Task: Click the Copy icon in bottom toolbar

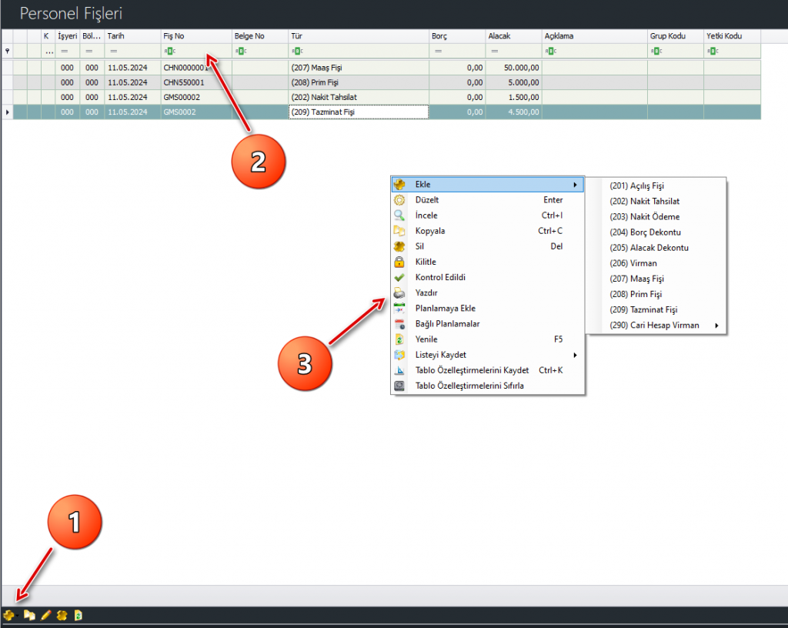Action: point(29,616)
